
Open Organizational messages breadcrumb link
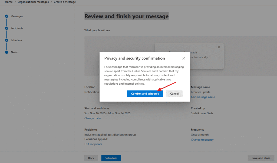click(x=33, y=2)
